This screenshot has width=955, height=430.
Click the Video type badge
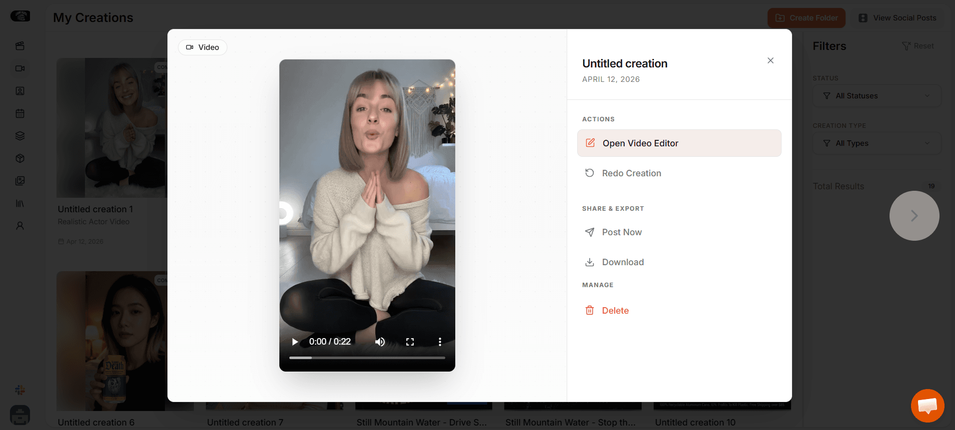click(202, 47)
